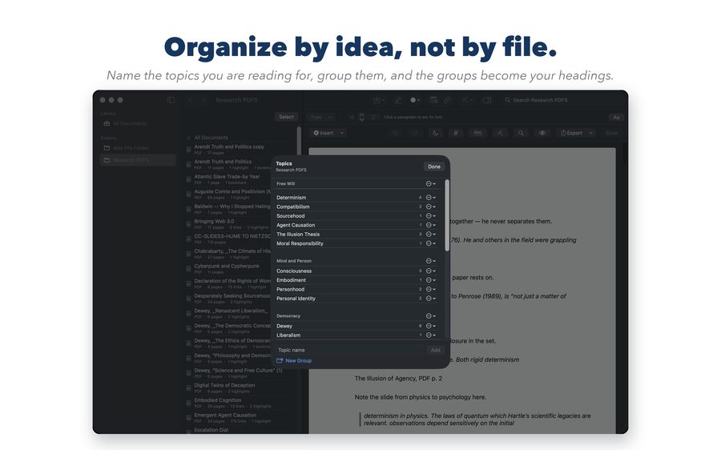Toggle the eye preview icon

coord(542,133)
